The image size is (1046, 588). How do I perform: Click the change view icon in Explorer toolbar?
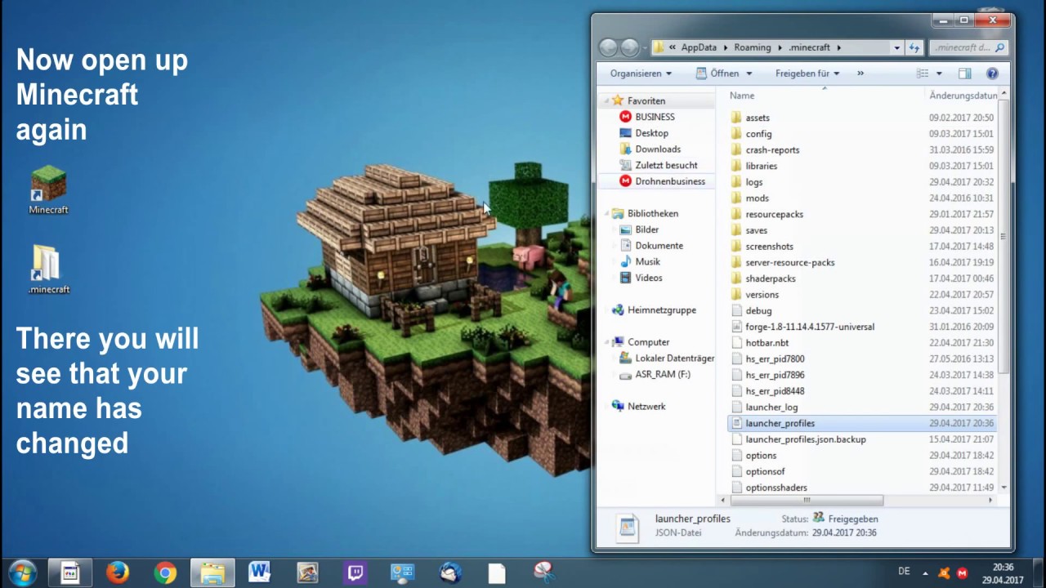click(923, 73)
